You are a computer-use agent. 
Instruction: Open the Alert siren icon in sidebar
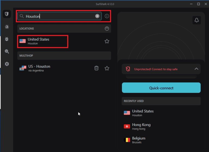click(x=7, y=27)
